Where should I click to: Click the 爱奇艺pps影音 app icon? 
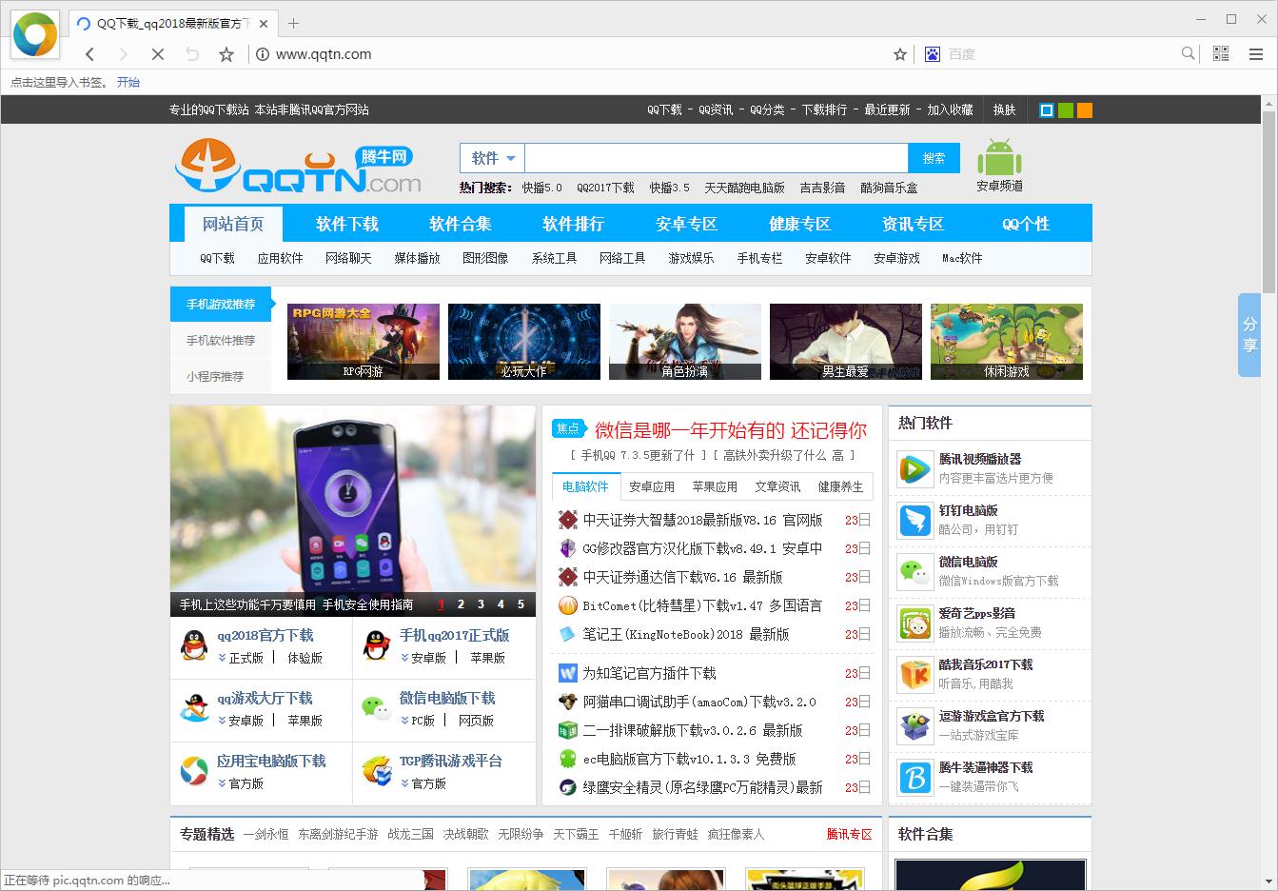pos(915,623)
